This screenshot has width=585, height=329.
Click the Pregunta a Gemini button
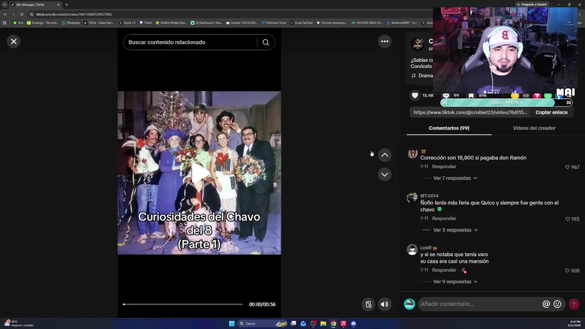coord(532,5)
